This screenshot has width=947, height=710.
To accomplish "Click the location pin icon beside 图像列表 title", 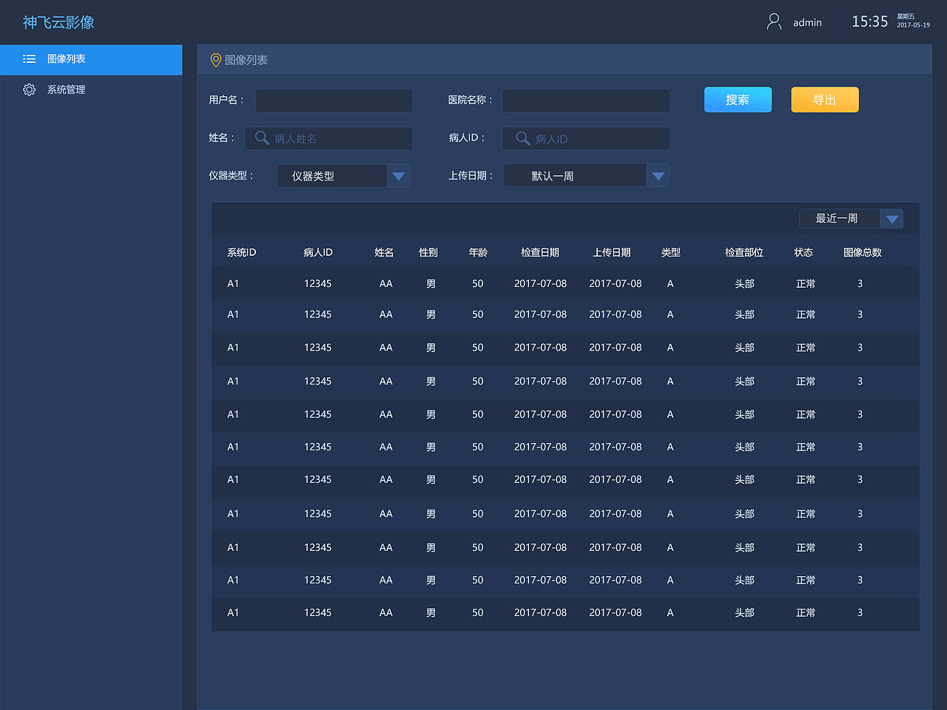I will pos(216,61).
